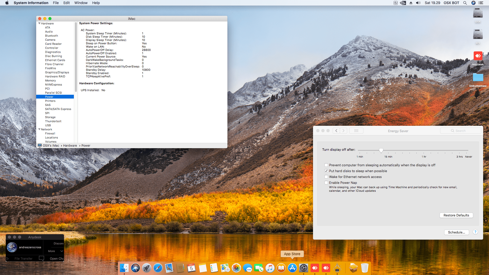Image resolution: width=489 pixels, height=275 pixels.
Task: Click the Restore Defaults button
Action: [456, 215]
